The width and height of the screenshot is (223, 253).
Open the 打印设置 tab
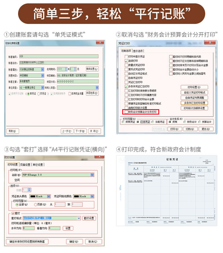click(x=13, y=165)
